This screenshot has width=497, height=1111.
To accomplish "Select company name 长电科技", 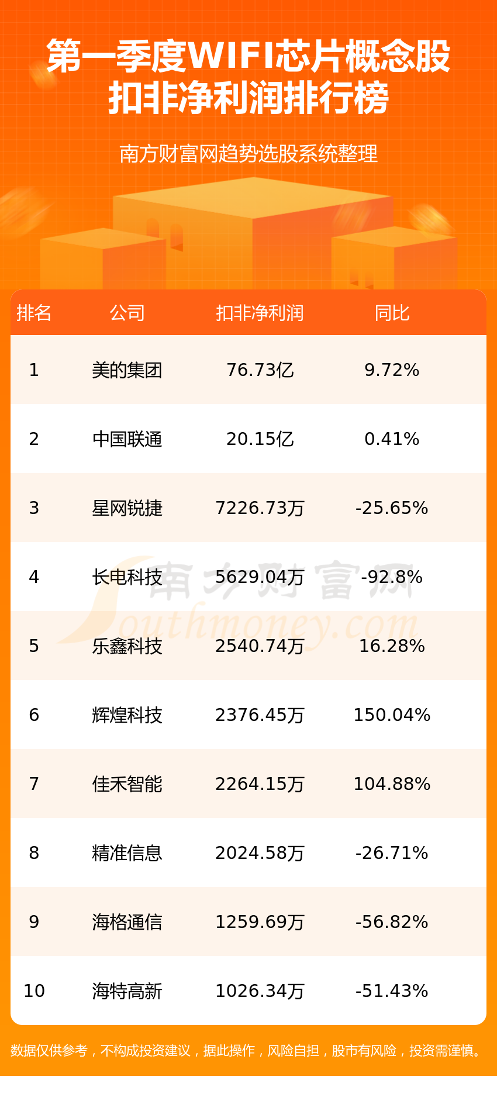I will [127, 577].
